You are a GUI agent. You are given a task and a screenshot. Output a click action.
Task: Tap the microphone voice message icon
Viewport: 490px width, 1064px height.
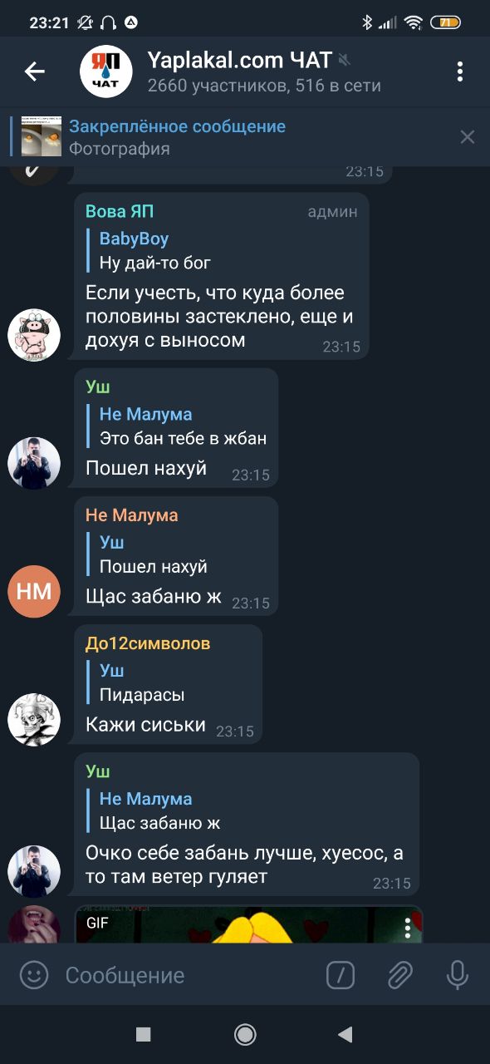pyautogui.click(x=458, y=974)
